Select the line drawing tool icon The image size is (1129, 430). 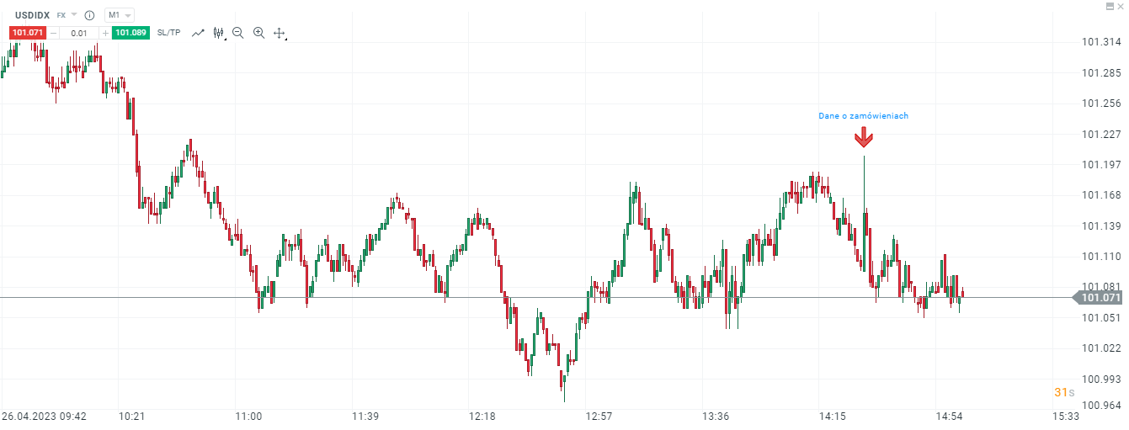click(198, 33)
